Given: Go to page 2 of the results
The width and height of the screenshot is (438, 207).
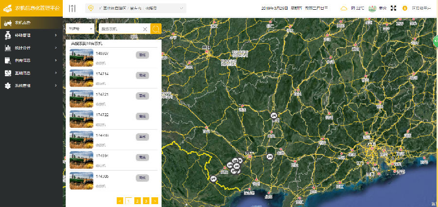Looking at the screenshot, I should 137,200.
